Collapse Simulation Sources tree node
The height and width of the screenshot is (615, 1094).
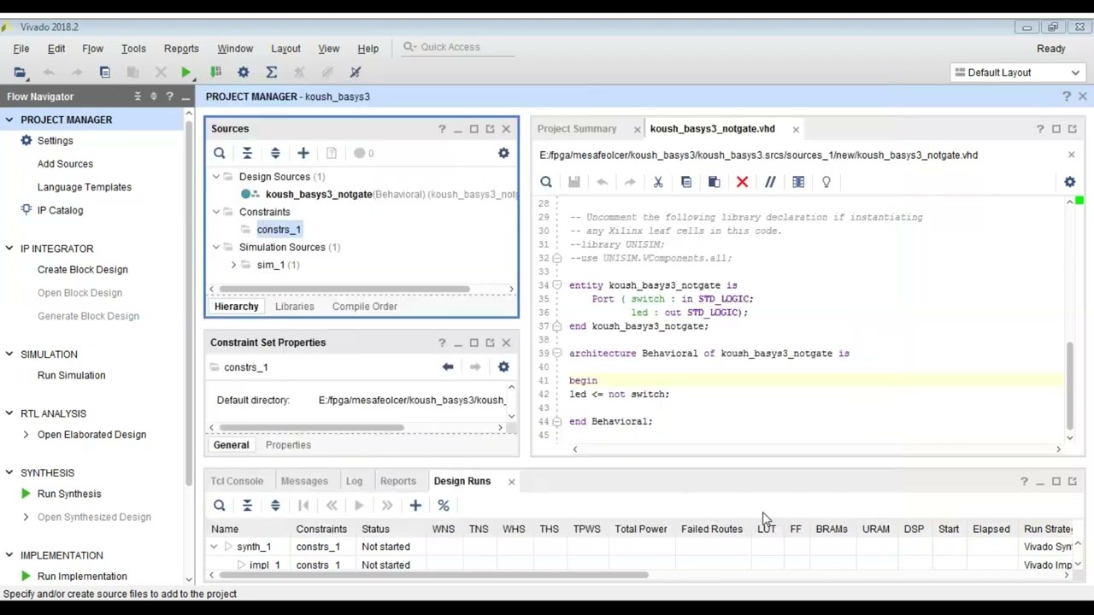pyautogui.click(x=216, y=247)
